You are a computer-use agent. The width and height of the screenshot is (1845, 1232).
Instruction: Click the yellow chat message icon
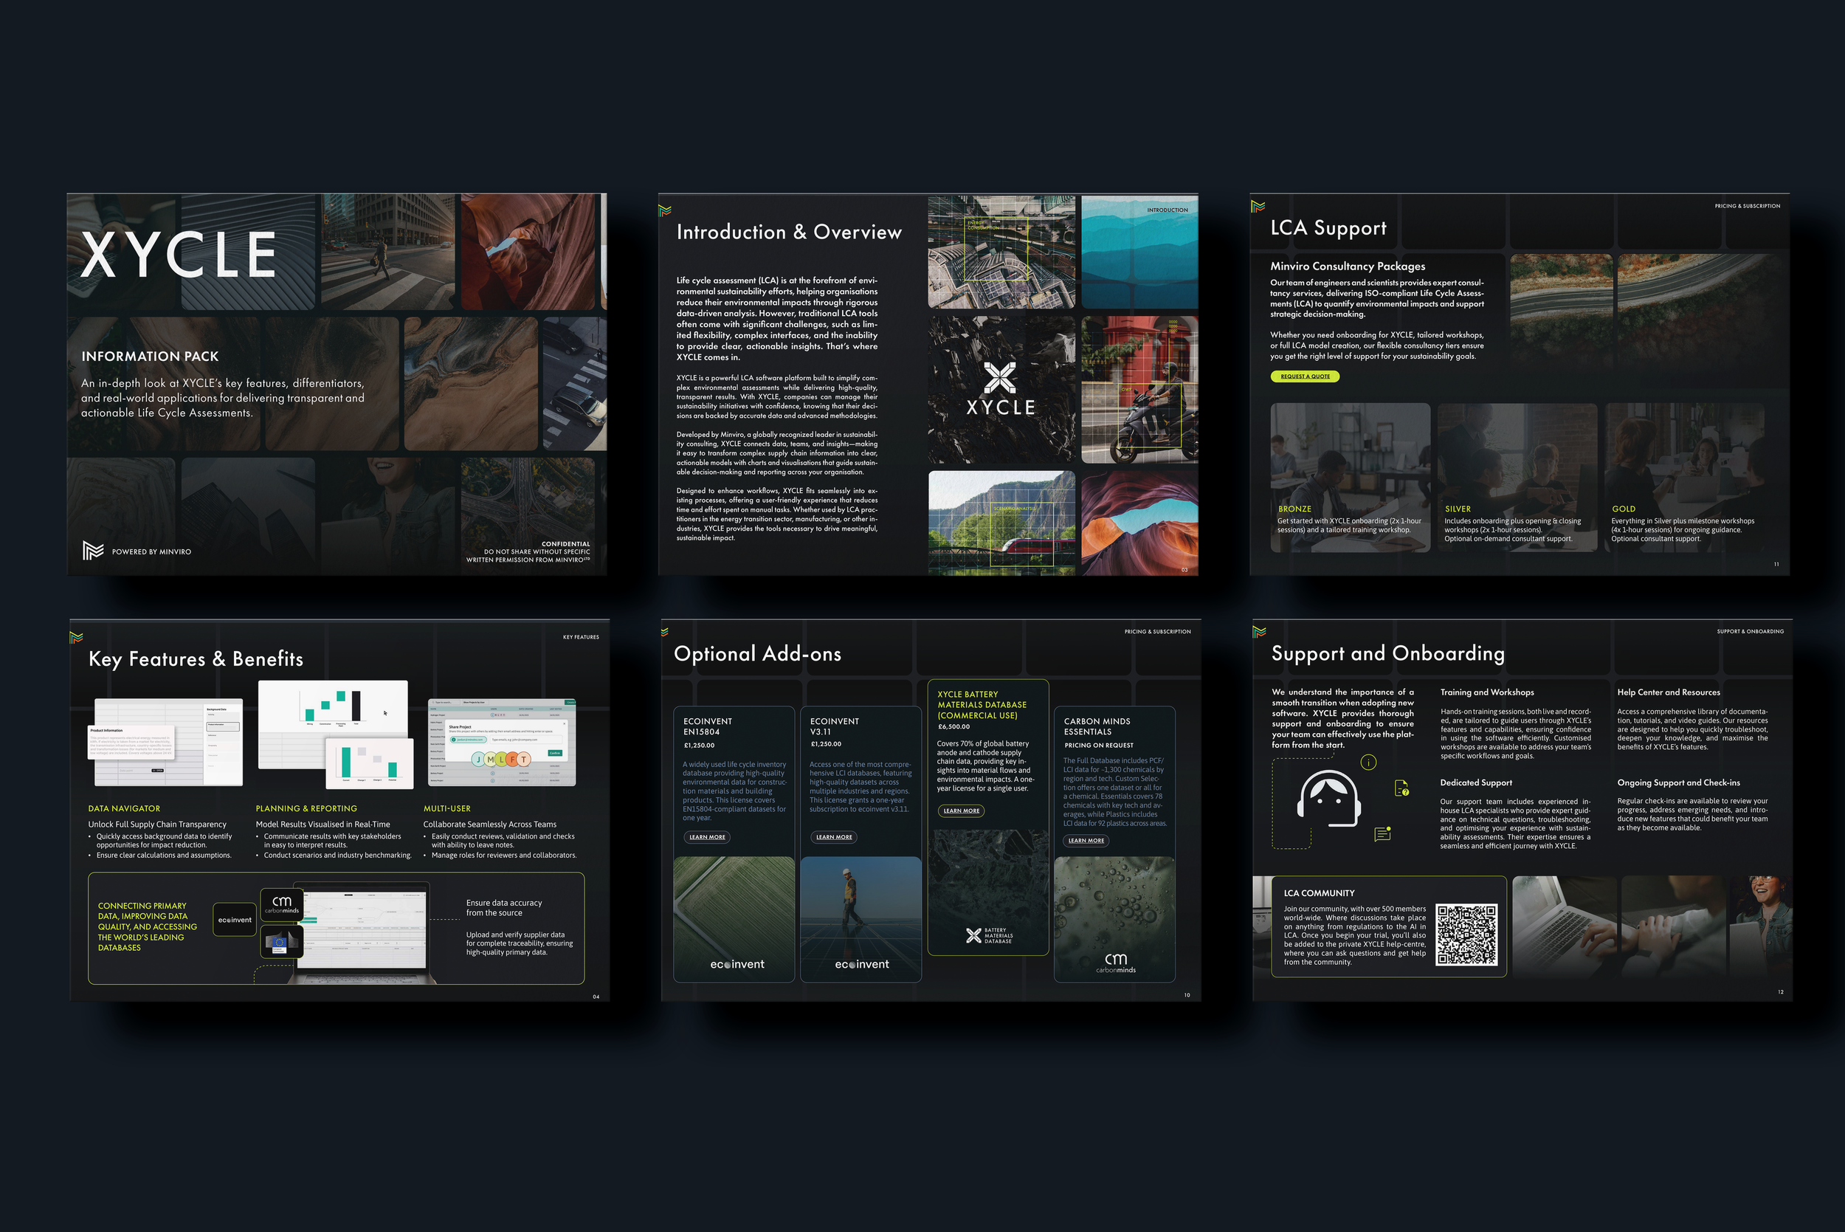1382,834
